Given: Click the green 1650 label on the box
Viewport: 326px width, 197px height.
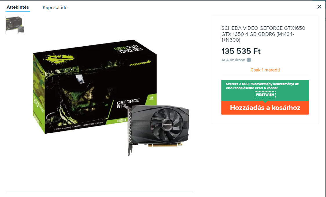Looking at the screenshot, I should click(121, 120).
